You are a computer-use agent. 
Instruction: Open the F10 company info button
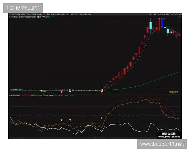(x=172, y=14)
